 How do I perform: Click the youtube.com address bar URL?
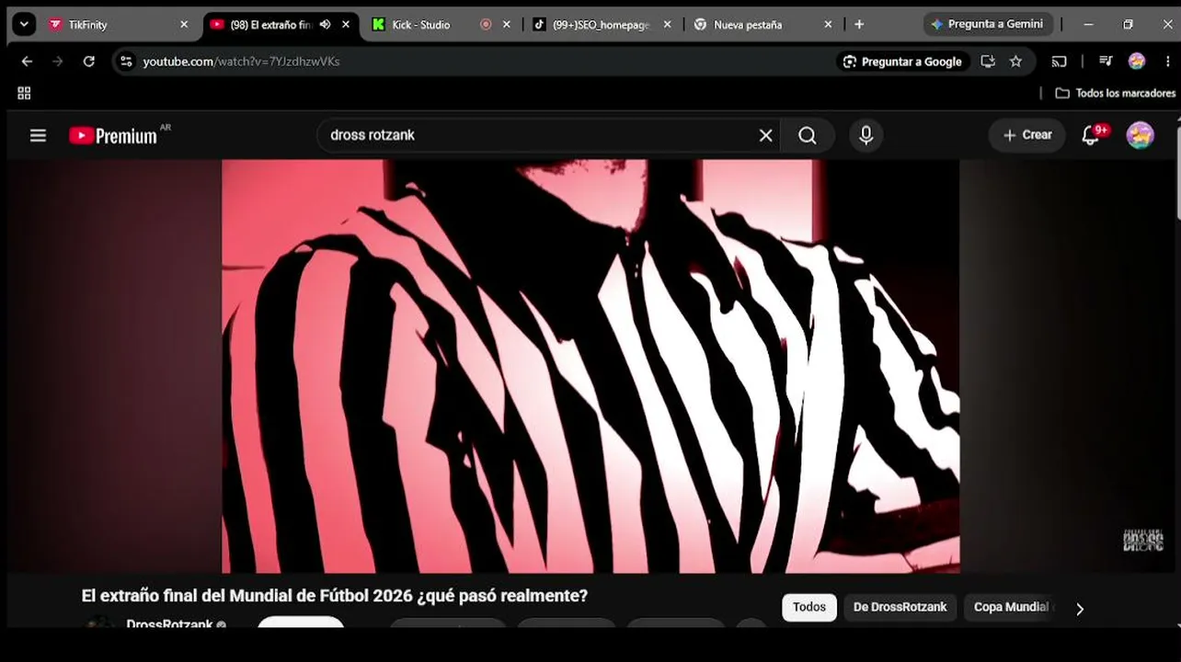click(x=242, y=62)
